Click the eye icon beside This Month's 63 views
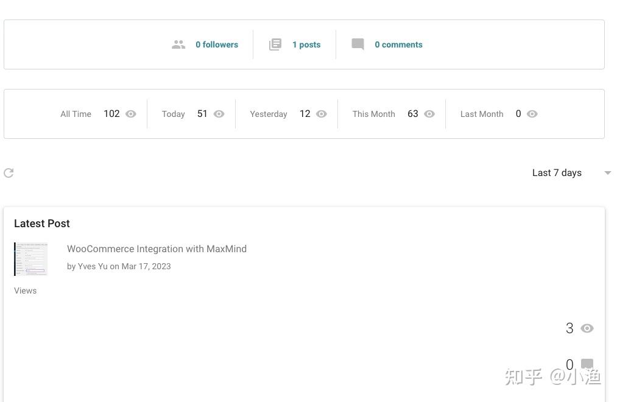 (429, 114)
